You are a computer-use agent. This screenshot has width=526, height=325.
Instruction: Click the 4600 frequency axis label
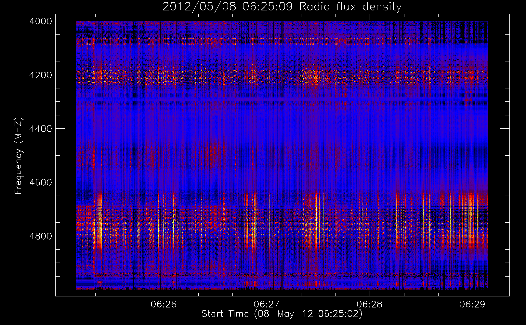tap(40, 182)
